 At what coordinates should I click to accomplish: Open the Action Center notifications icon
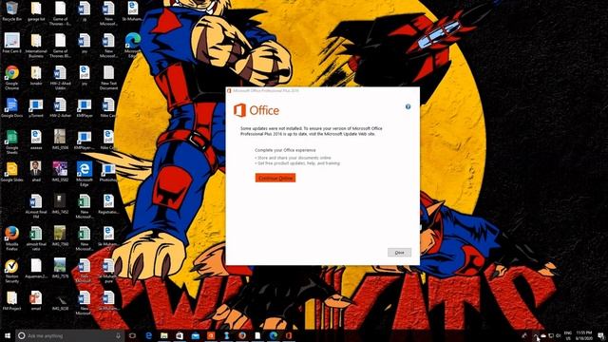(x=600, y=335)
